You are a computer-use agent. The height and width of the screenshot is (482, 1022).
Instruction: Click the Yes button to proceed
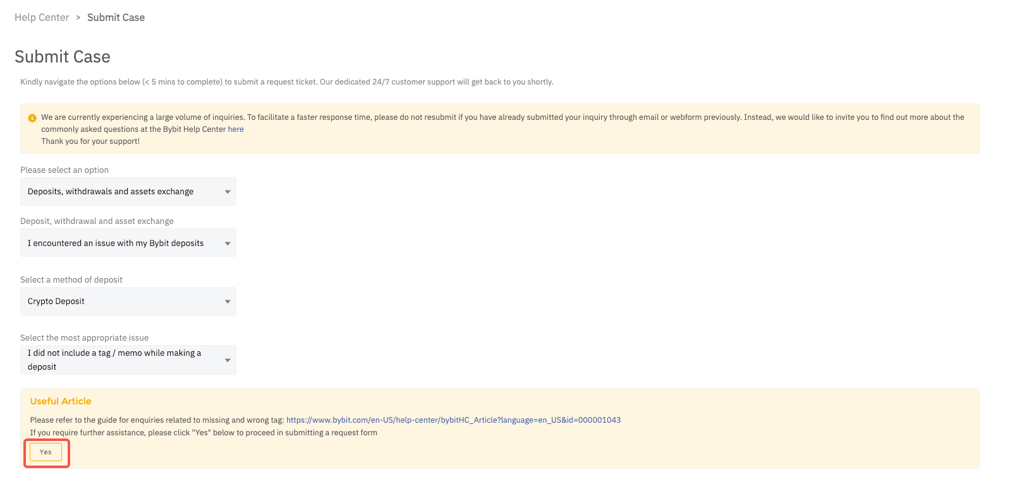pos(46,452)
